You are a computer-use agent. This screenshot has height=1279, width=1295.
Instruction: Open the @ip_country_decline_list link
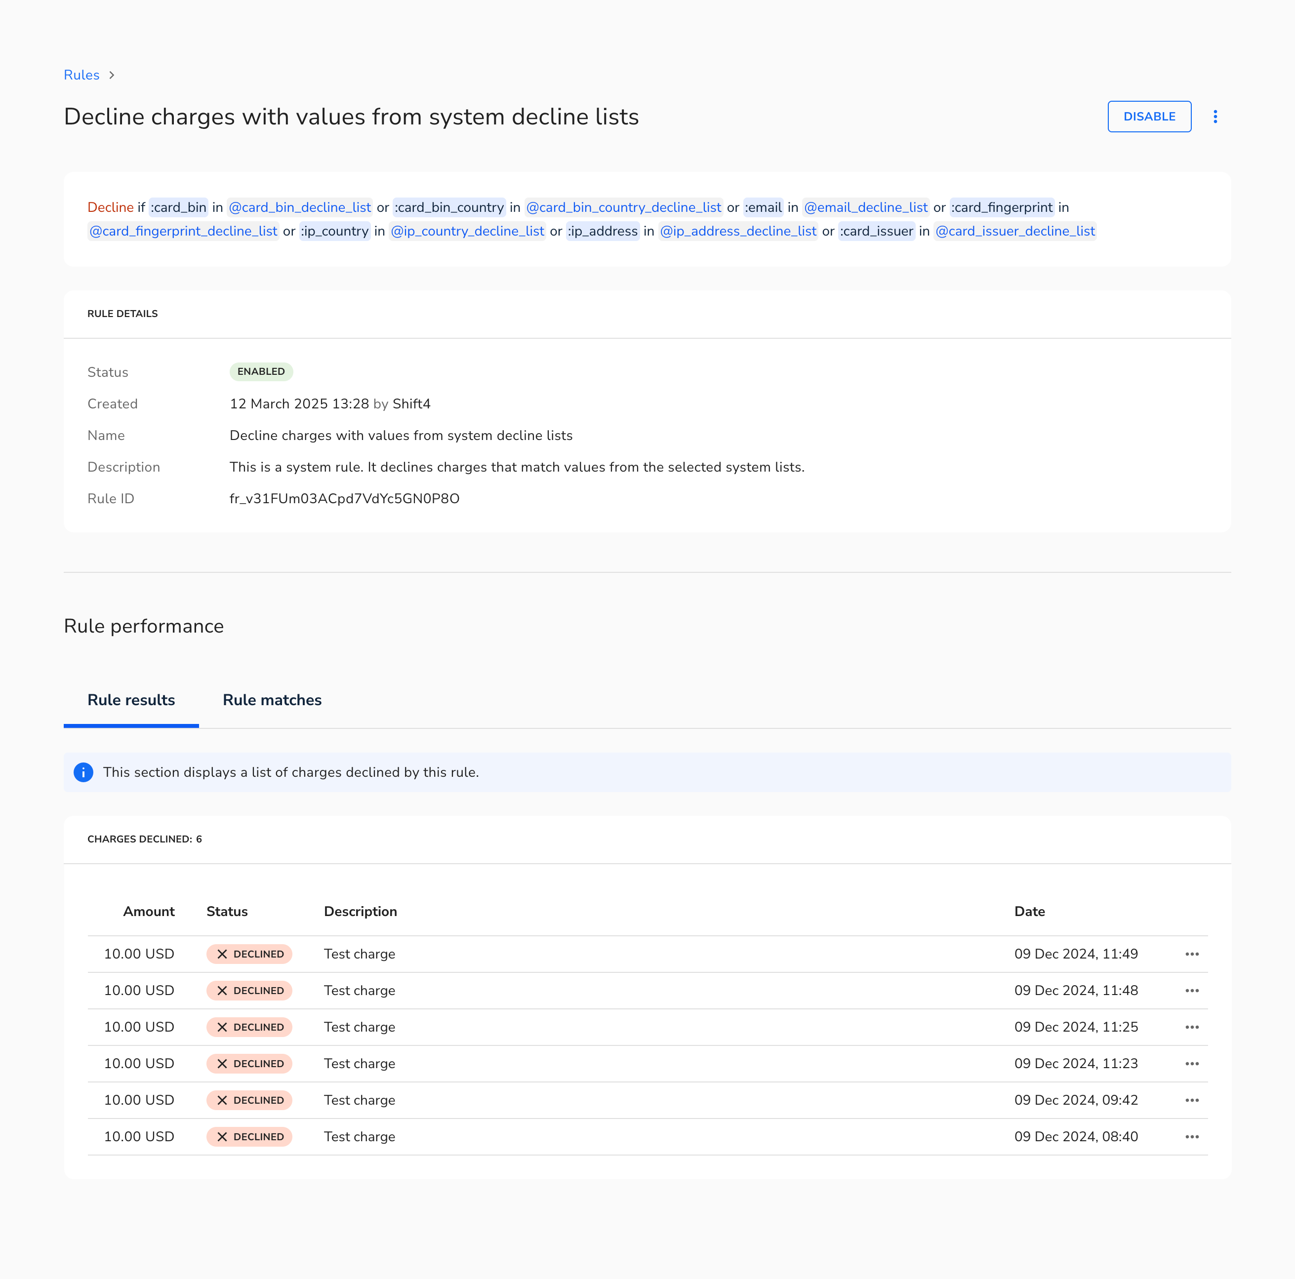coord(468,231)
